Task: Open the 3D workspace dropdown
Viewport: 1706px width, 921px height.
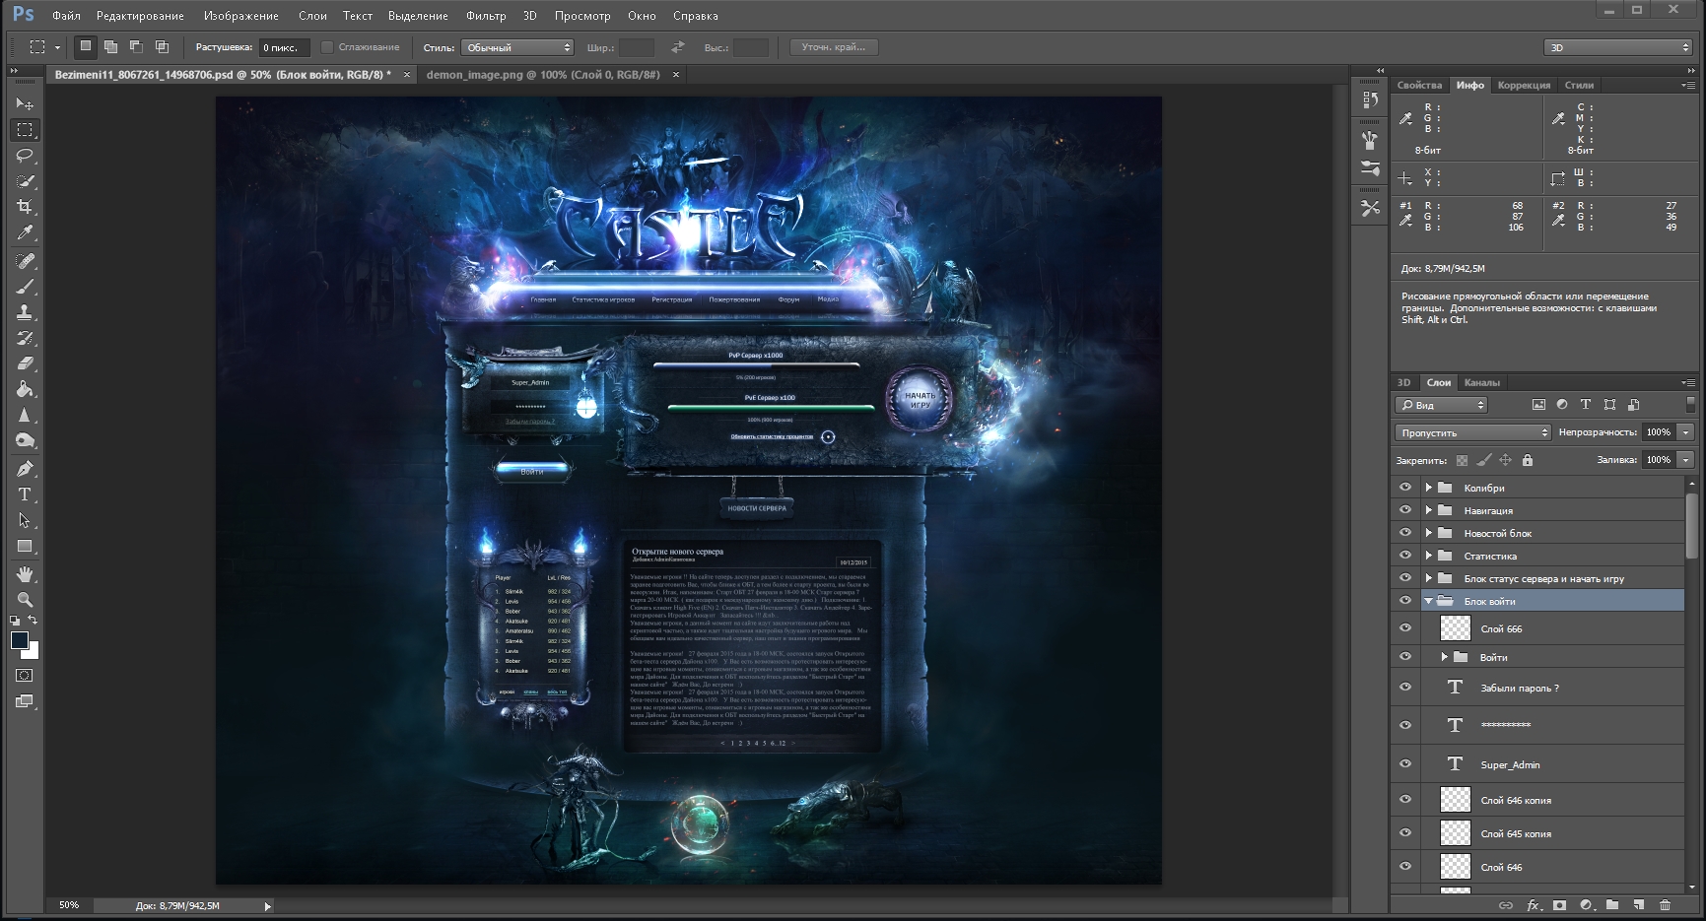Action: [x=1617, y=47]
